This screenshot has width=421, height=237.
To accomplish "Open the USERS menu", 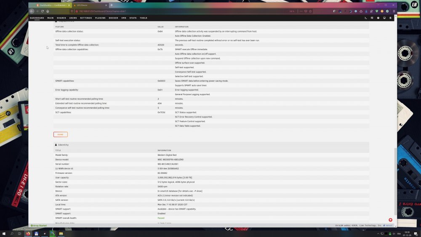I will pyautogui.click(x=73, y=18).
